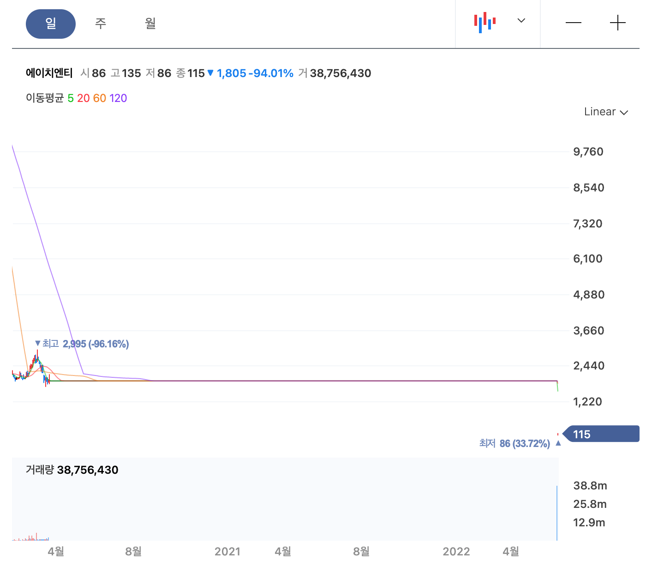646x584 pixels.
Task: Click the 120-day moving average label
Action: tap(118, 98)
